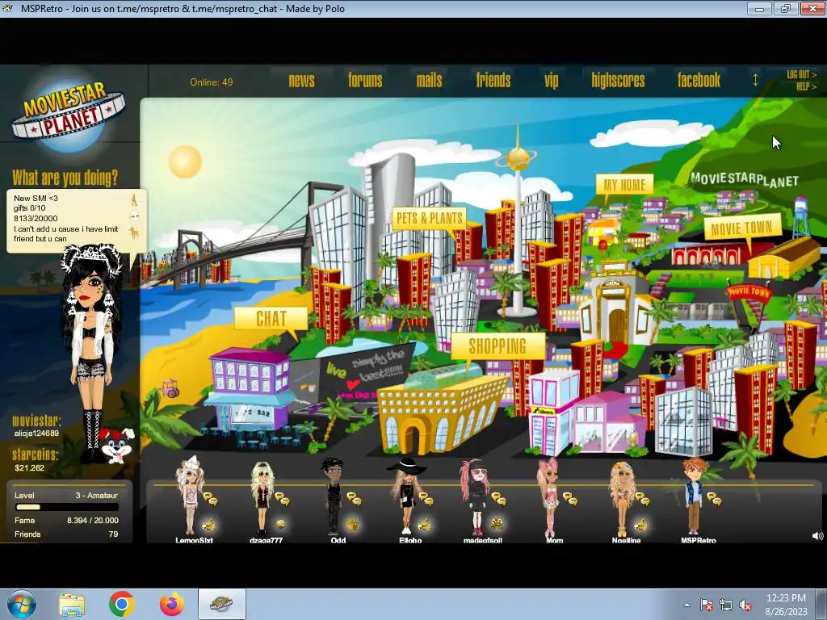Image resolution: width=827 pixels, height=620 pixels.
Task: Open the news section
Action: (302, 80)
